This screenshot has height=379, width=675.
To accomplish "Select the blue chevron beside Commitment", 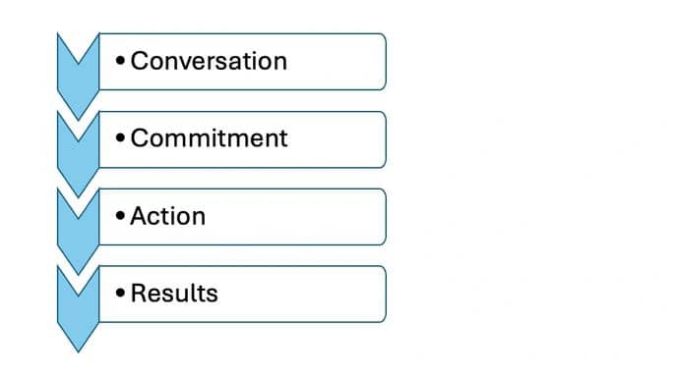I will (x=78, y=161).
